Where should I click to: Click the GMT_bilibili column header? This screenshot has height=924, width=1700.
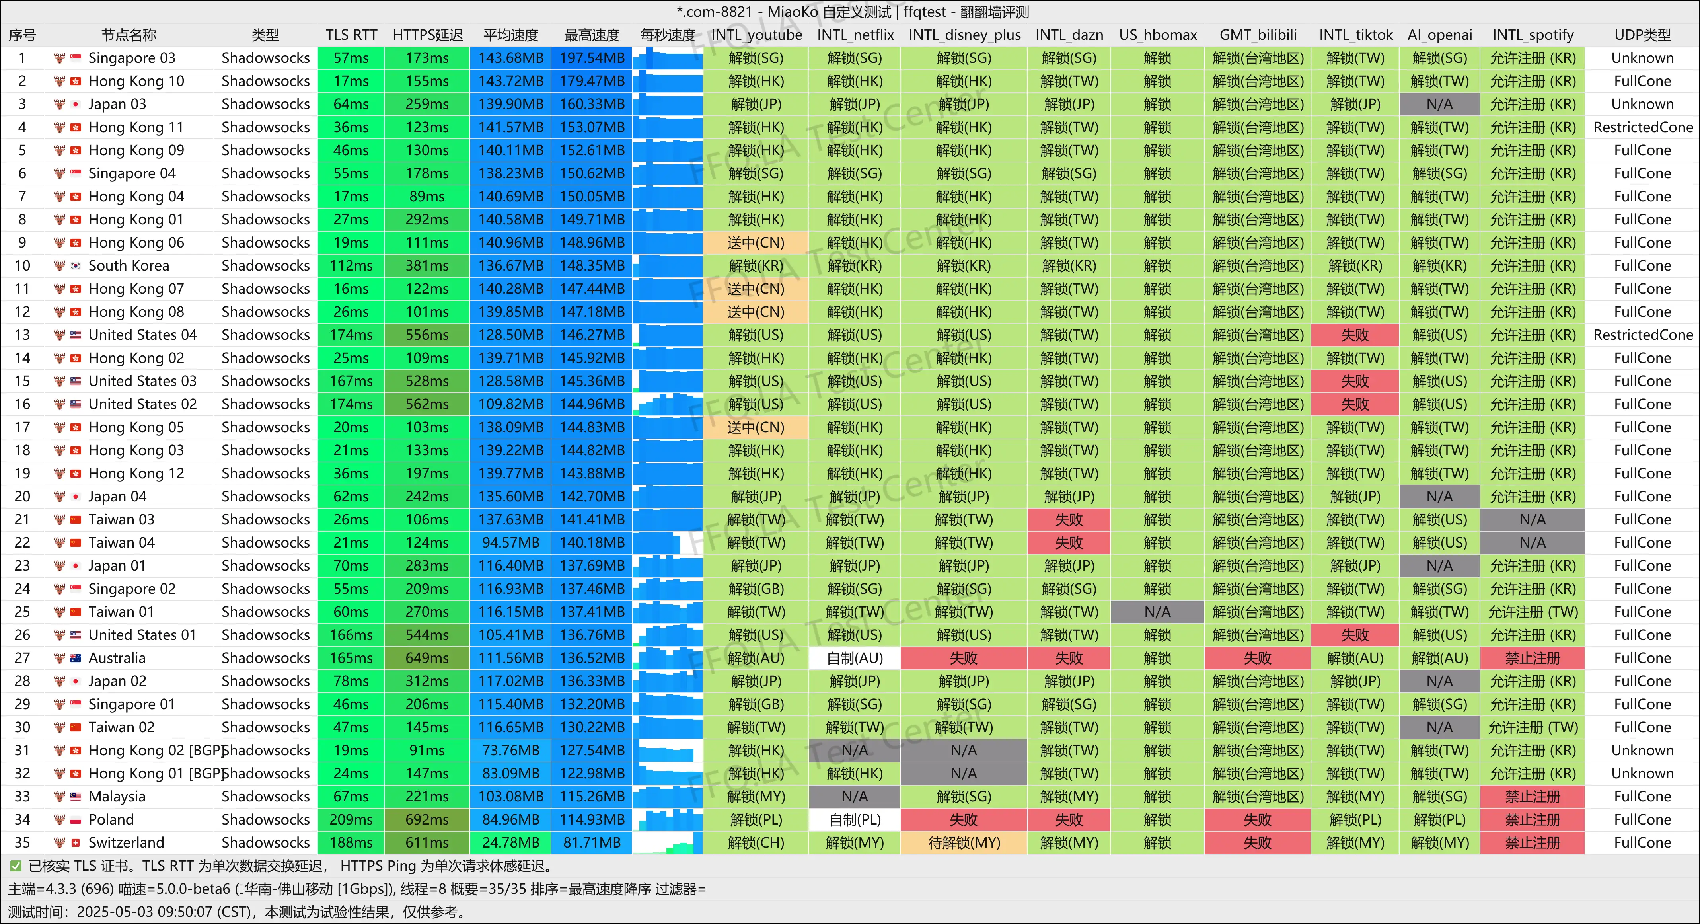(x=1258, y=35)
